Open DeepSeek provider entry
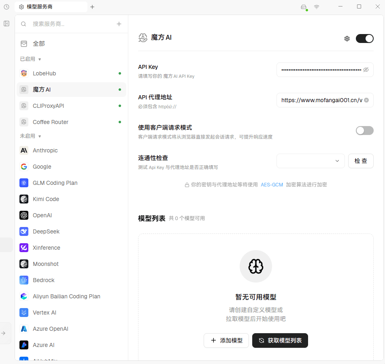 pos(71,231)
